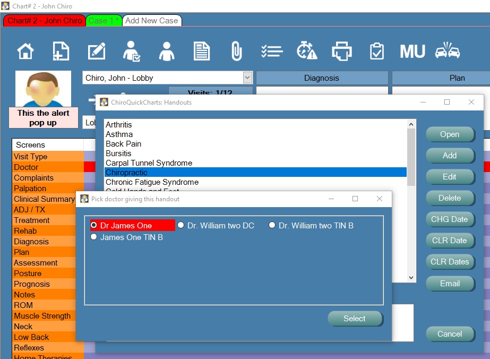Switch to the Case 1 tab

point(104,21)
